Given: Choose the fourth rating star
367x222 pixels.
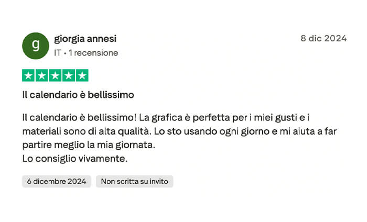Looking at the screenshot, I should tap(68, 75).
